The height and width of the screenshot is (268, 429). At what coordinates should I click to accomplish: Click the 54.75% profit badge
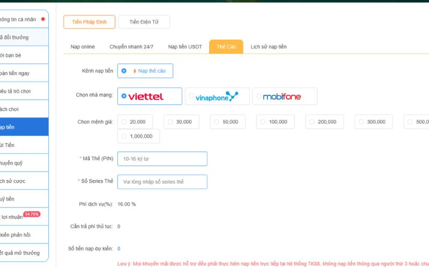coord(32,214)
